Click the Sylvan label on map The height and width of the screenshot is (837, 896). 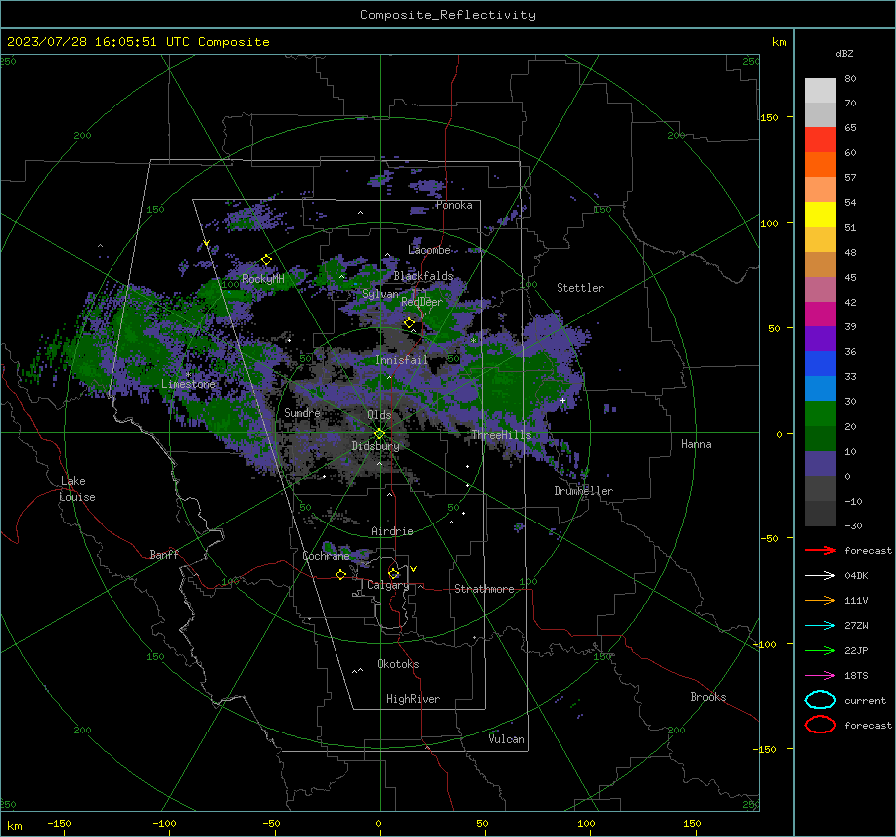380,294
